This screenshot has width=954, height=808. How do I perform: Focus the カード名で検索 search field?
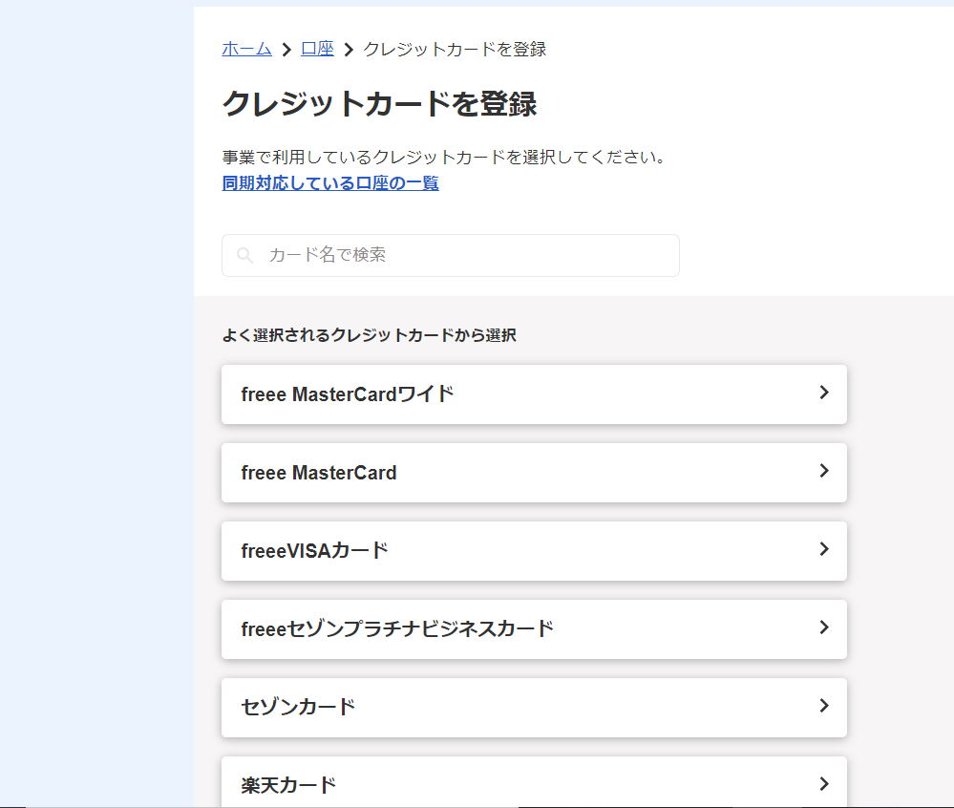(450, 256)
